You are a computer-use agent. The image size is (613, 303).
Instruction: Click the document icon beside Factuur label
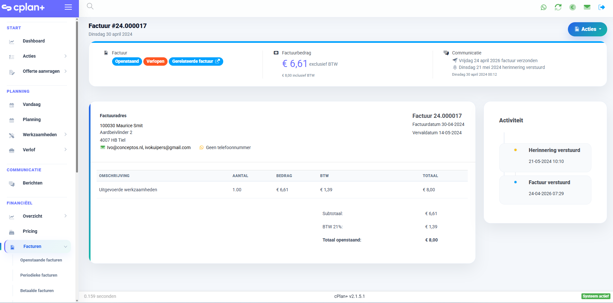[106, 53]
